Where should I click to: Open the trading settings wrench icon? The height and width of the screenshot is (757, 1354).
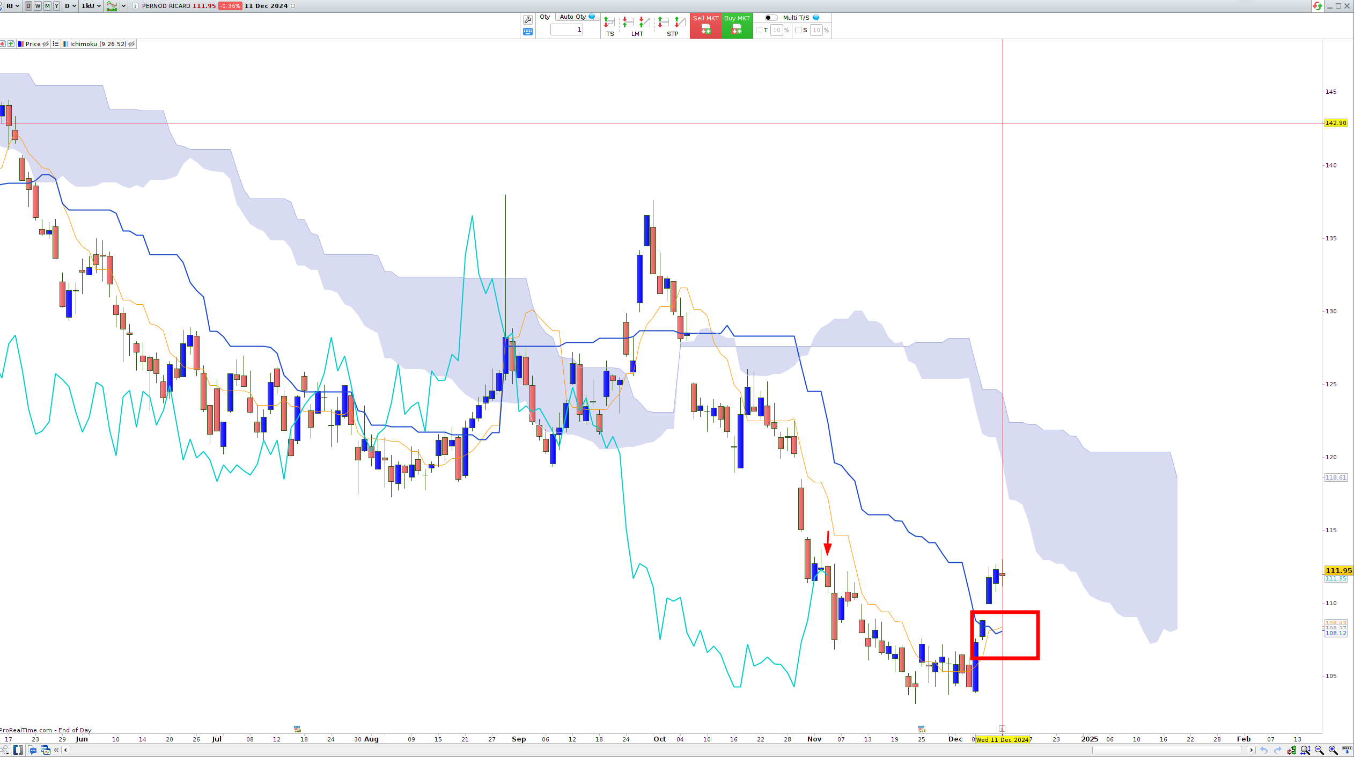[527, 19]
